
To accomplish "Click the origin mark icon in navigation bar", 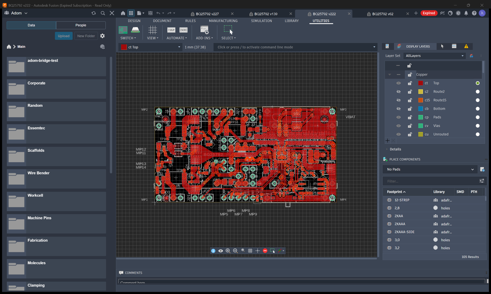I will [x=258, y=251].
